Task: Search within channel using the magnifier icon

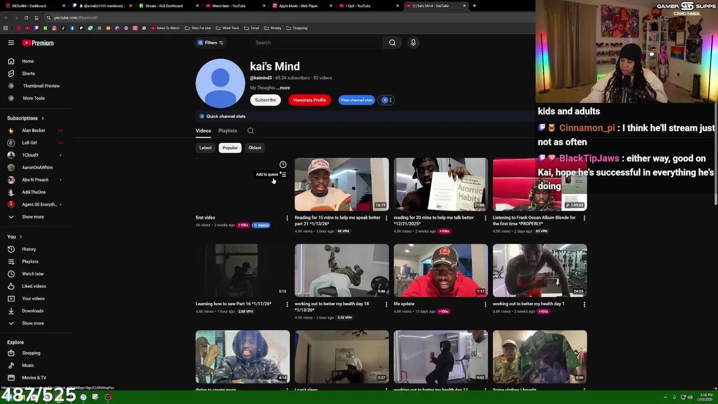Action: [x=251, y=131]
